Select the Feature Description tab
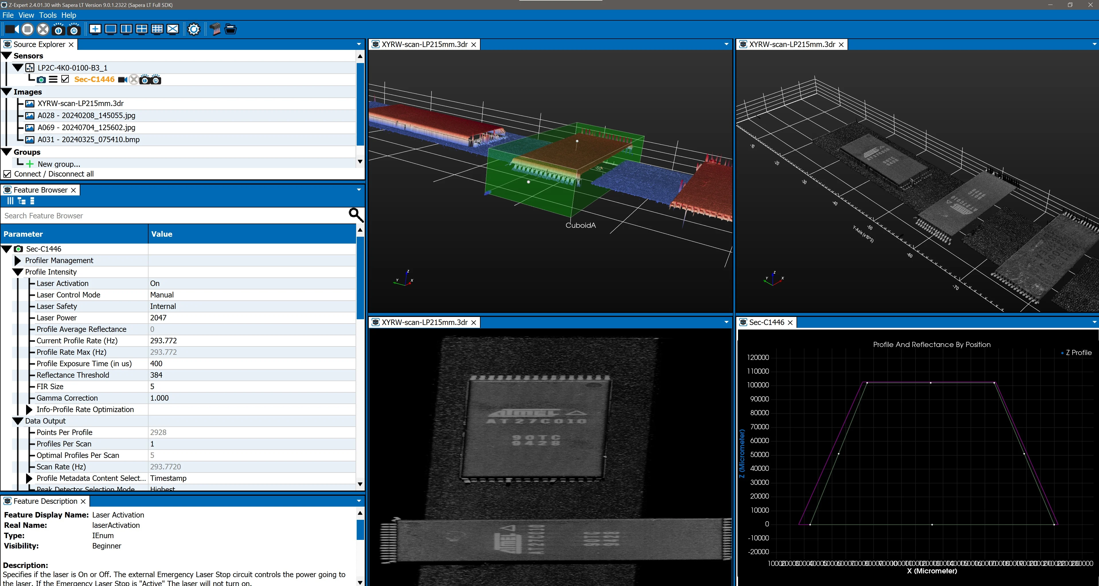The height and width of the screenshot is (586, 1099). coord(45,501)
